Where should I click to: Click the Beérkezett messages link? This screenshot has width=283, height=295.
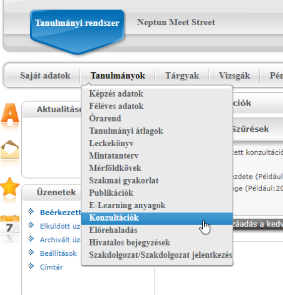[60, 212]
